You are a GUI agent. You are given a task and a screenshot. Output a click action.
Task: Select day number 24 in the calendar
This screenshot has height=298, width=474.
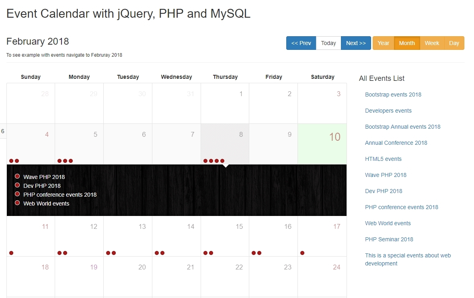pos(337,267)
